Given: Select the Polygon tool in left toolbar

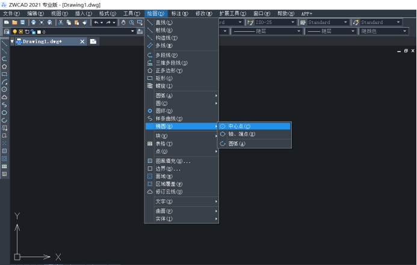Looking at the screenshot, I should point(5,67).
